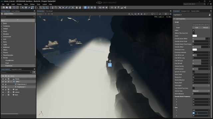Expand the natural layer
The height and width of the screenshot is (119, 213).
(11, 92)
